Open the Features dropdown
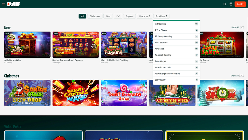248x140 pixels. pyautogui.click(x=144, y=16)
